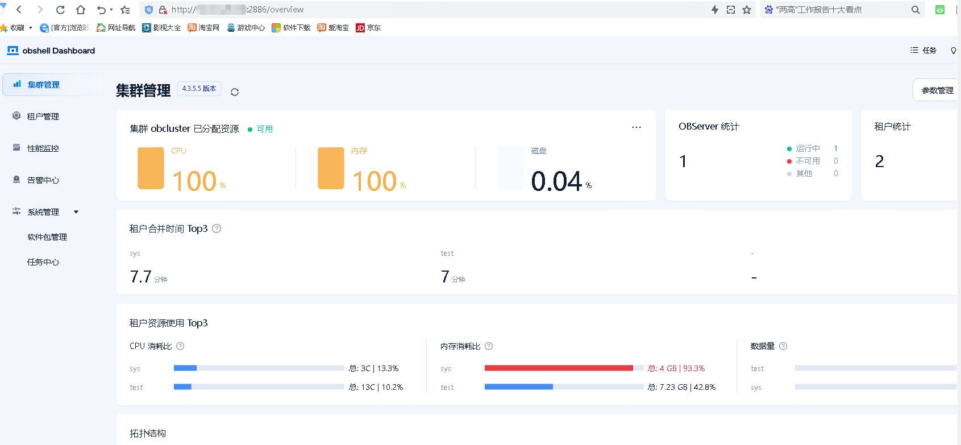Click the 参数管理 button
Screen dimensions: 961x445
pyautogui.click(x=937, y=90)
